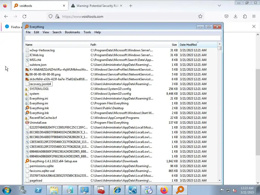Open the Firefox downloads panel
The height and width of the screenshot is (195, 260).
point(235,16)
